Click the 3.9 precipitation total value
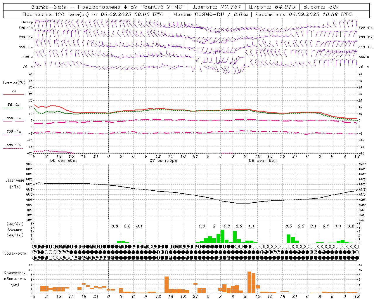Screen dimensions: 374x299 tap(239, 226)
